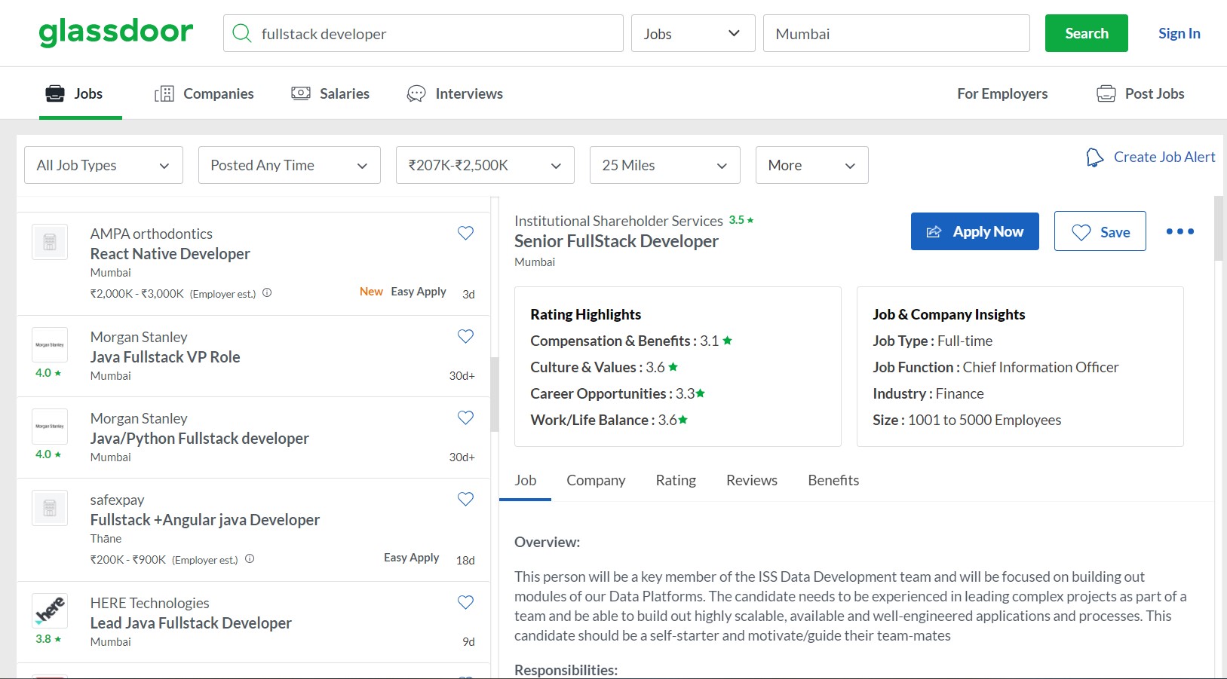Image resolution: width=1227 pixels, height=679 pixels.
Task: Select the Job tab in details panel
Action: pyautogui.click(x=526, y=481)
